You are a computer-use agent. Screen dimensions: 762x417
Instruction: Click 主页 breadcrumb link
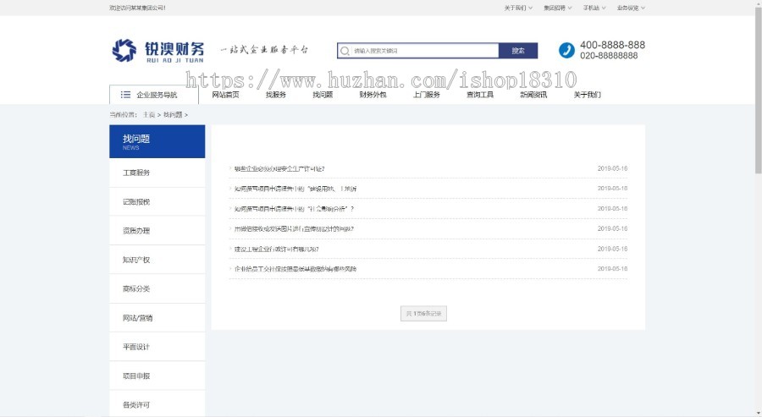click(x=149, y=114)
